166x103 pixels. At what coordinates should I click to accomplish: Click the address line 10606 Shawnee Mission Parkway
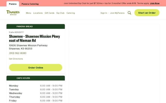click(x=28, y=45)
